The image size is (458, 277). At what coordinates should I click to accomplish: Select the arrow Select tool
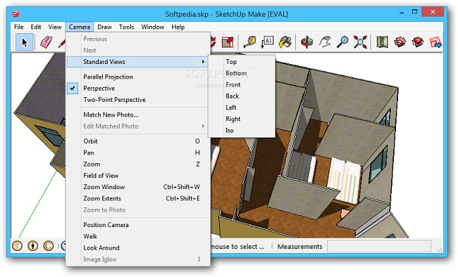tap(24, 43)
